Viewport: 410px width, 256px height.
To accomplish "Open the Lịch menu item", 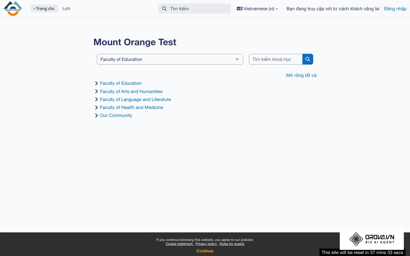I will (x=66, y=9).
